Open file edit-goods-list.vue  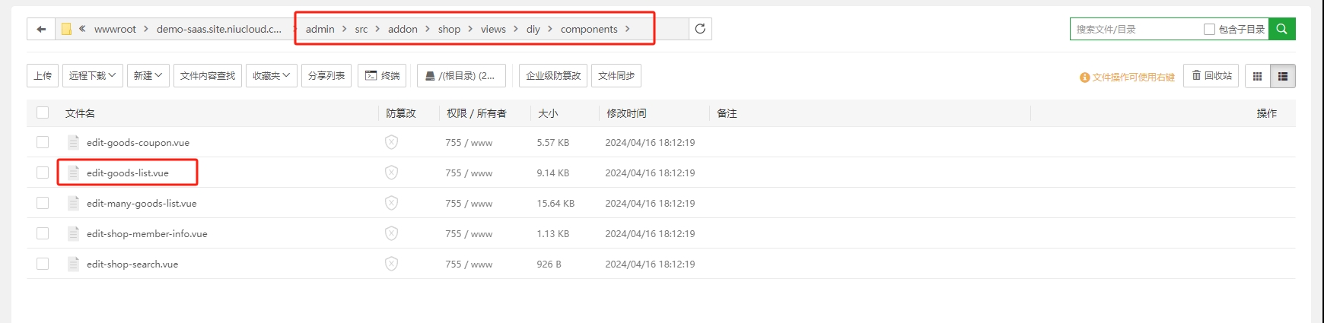[128, 173]
